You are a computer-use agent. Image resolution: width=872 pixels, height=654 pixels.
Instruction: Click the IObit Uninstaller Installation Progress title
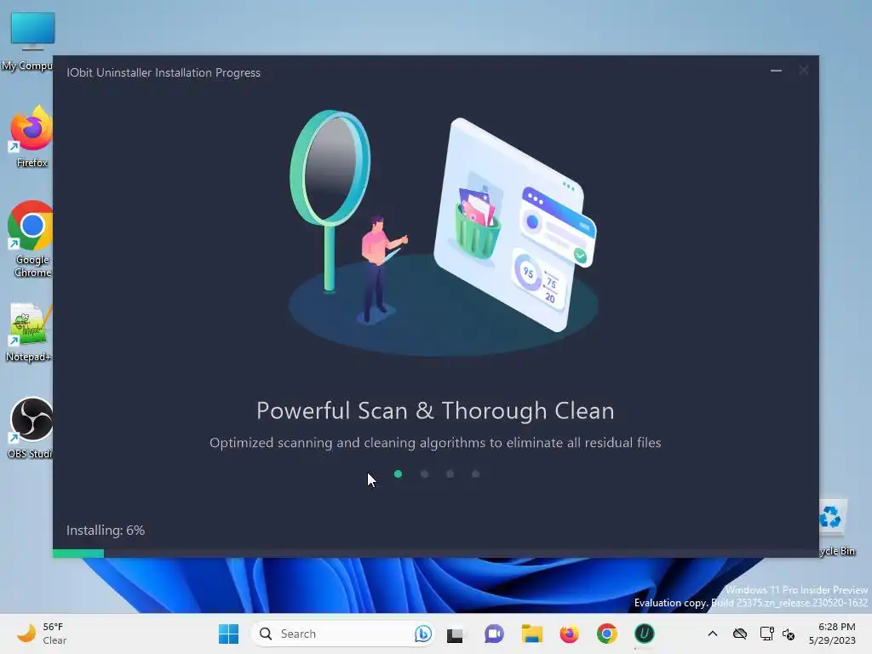[x=163, y=73]
